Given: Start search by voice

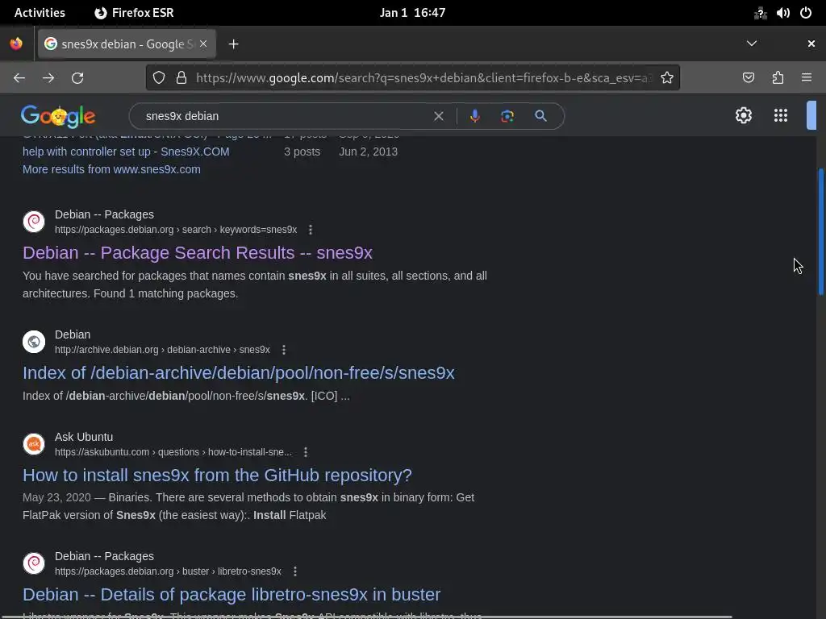Looking at the screenshot, I should pyautogui.click(x=474, y=116).
